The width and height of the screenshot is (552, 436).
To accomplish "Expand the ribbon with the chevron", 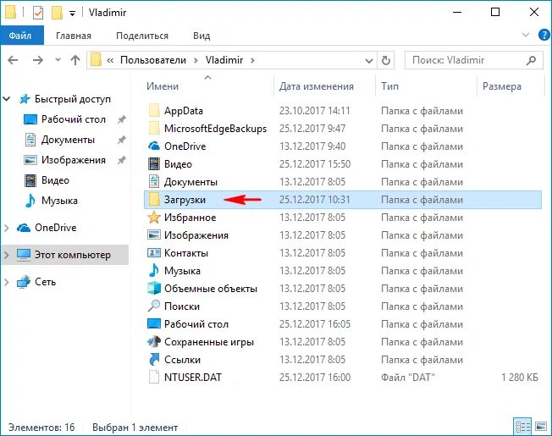I will pyautogui.click(x=525, y=35).
